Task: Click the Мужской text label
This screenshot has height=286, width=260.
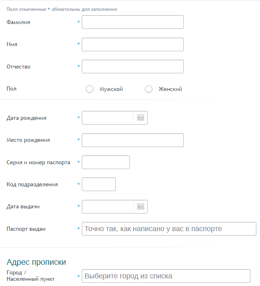Action: tap(111, 89)
